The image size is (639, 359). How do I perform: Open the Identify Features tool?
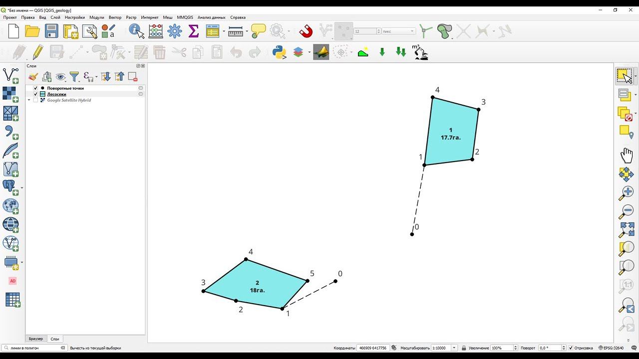coord(136,31)
